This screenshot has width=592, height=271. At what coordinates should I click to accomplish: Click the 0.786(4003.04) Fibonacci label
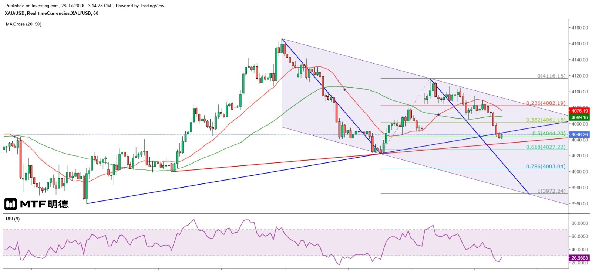(546, 167)
